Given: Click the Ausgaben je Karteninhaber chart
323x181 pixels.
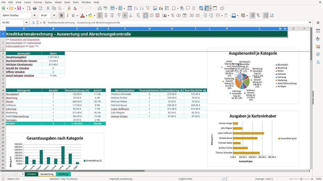Looking at the screenshot, I should (x=253, y=139).
